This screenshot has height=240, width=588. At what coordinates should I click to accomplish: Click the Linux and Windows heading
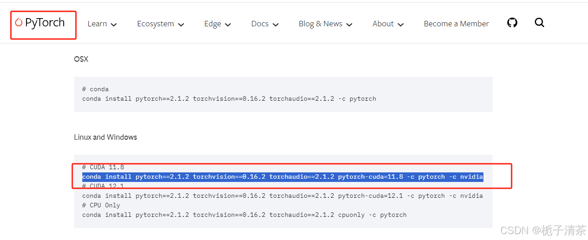point(106,137)
